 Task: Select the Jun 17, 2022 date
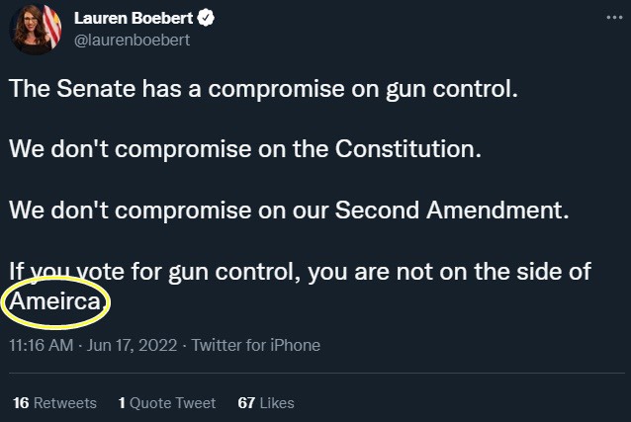pyautogui.click(x=132, y=345)
